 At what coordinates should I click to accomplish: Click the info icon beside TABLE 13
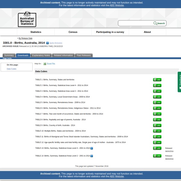[92, 148]
